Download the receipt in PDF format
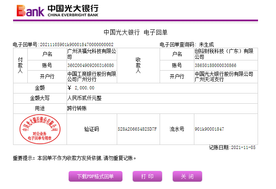Screen dimensions: 276x189 pyautogui.click(x=96, y=176)
